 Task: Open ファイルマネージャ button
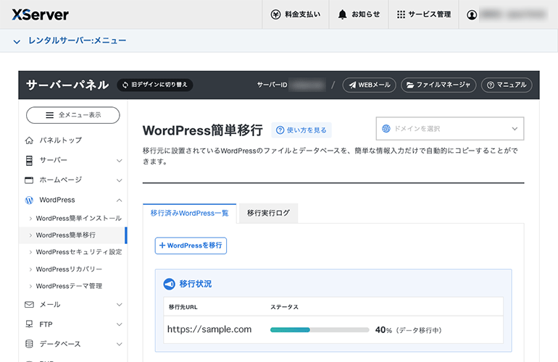pyautogui.click(x=438, y=85)
